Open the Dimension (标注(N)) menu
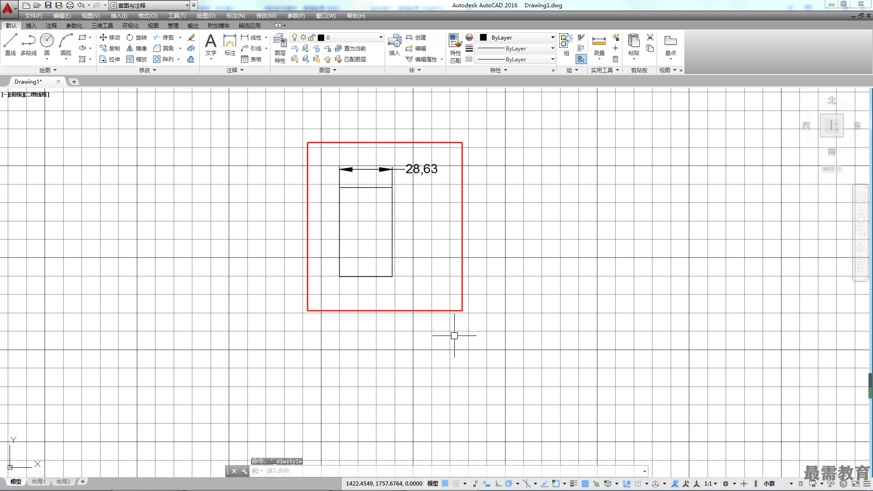Screen dimensions: 873x491 tap(236, 15)
